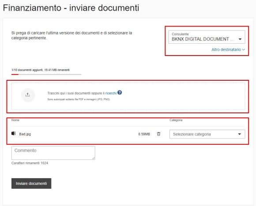Click the Categoria column header
This screenshot has width=256, height=206.
176,120
